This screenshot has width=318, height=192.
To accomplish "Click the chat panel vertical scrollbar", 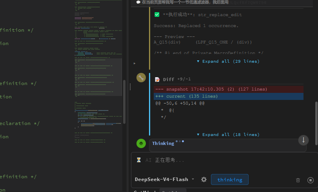I will click(x=316, y=123).
